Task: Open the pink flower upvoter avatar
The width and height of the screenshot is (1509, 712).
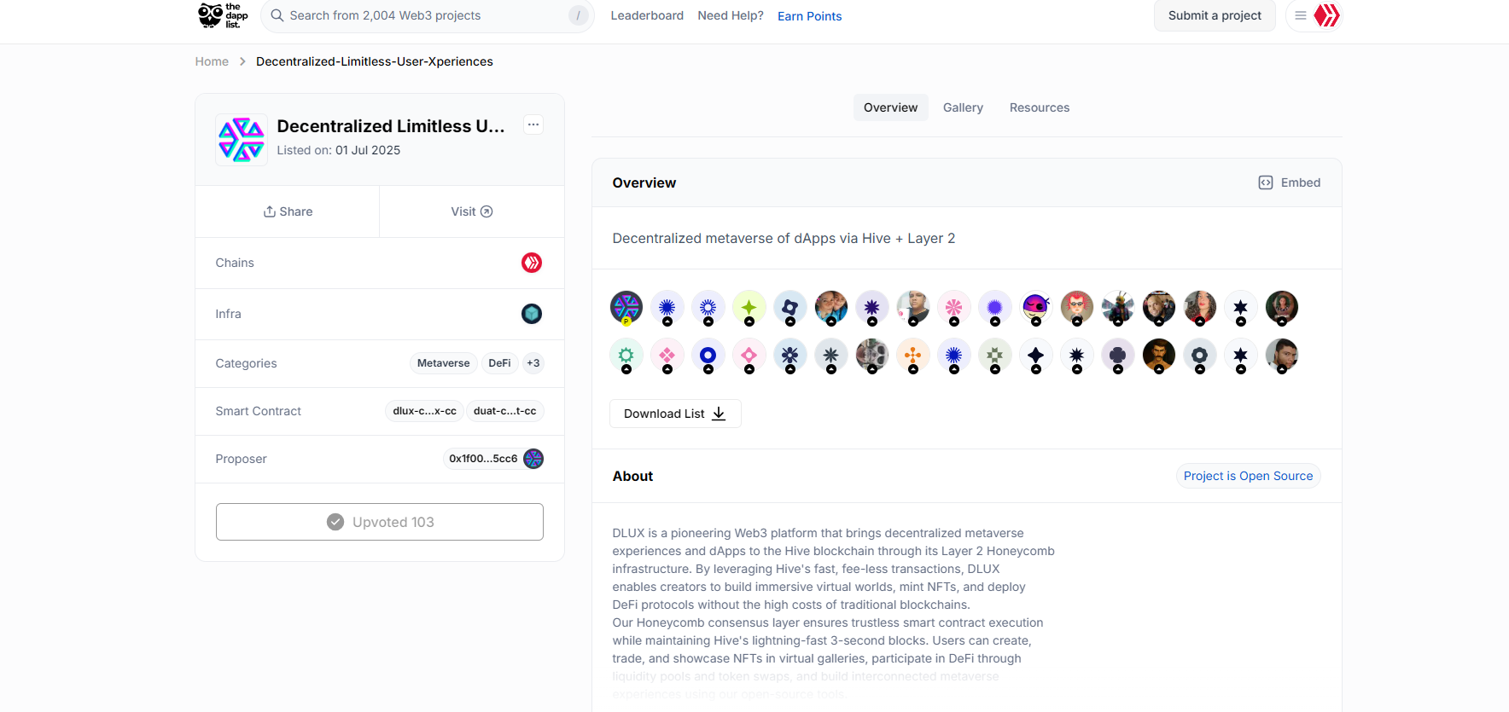Action: coord(954,307)
